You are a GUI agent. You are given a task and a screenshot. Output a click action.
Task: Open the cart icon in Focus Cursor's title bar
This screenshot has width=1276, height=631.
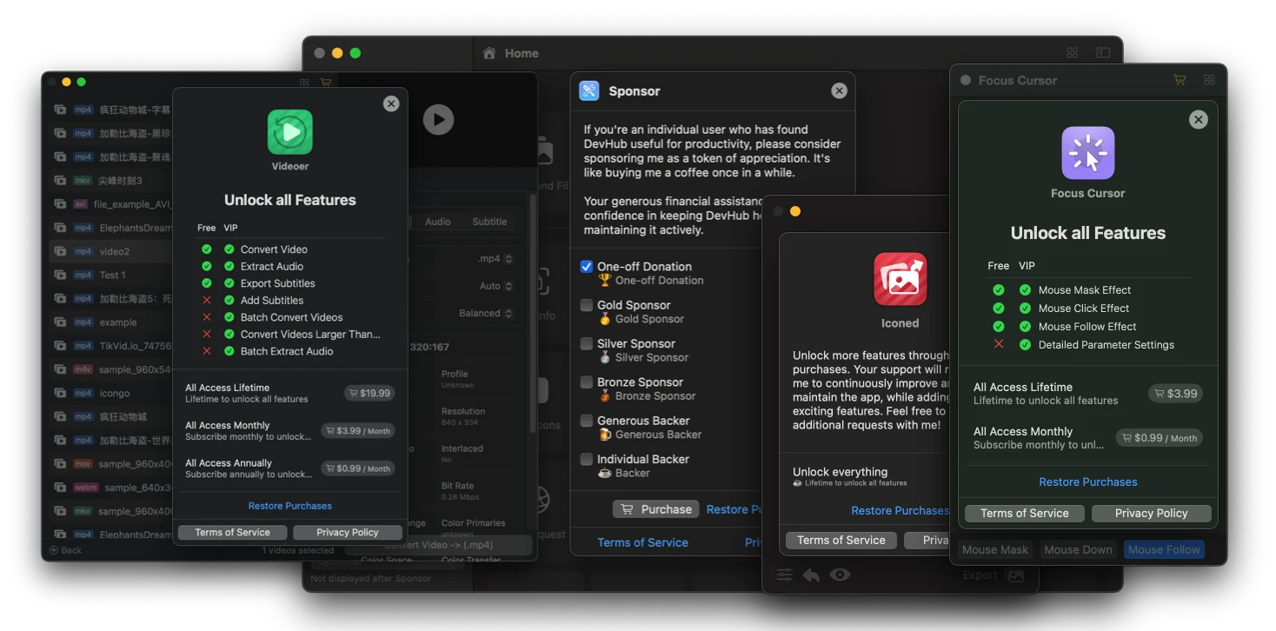click(x=1180, y=80)
